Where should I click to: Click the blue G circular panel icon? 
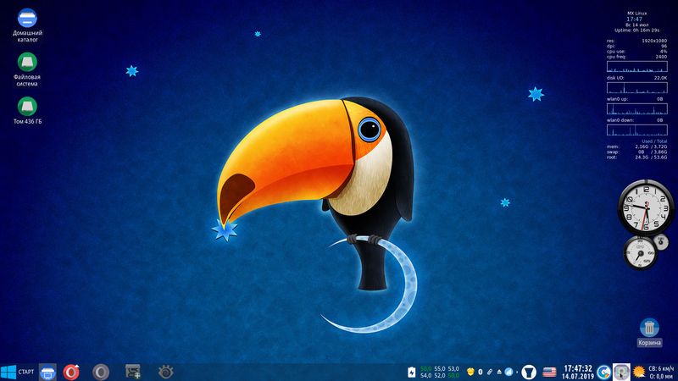click(x=603, y=372)
